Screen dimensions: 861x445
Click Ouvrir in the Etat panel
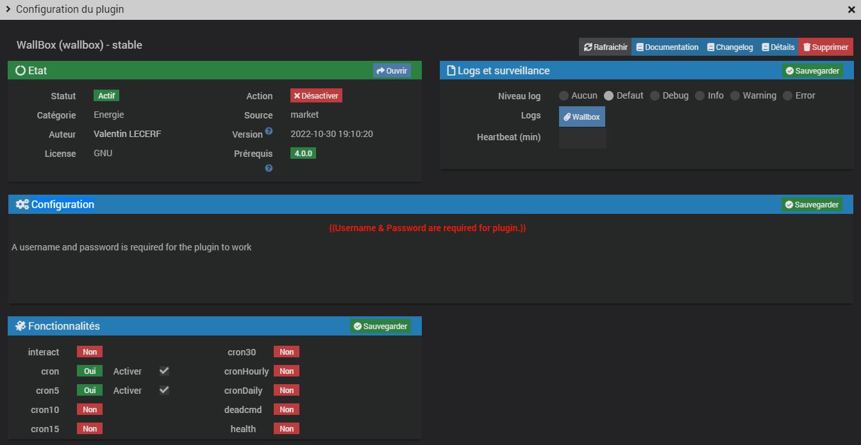click(392, 70)
